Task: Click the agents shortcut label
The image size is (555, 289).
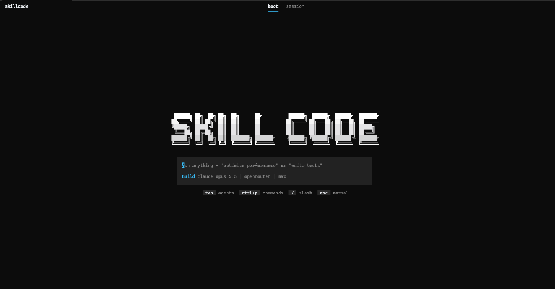Action: [x=226, y=193]
